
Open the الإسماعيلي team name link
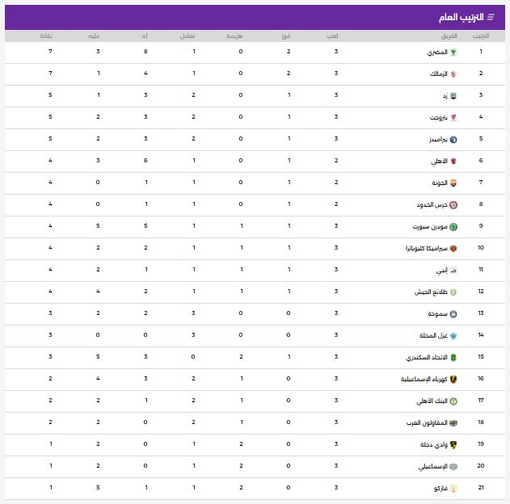[x=433, y=467]
